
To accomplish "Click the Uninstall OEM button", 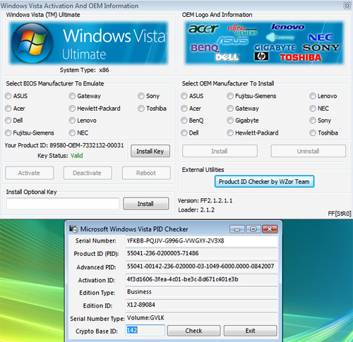I will click(309, 151).
